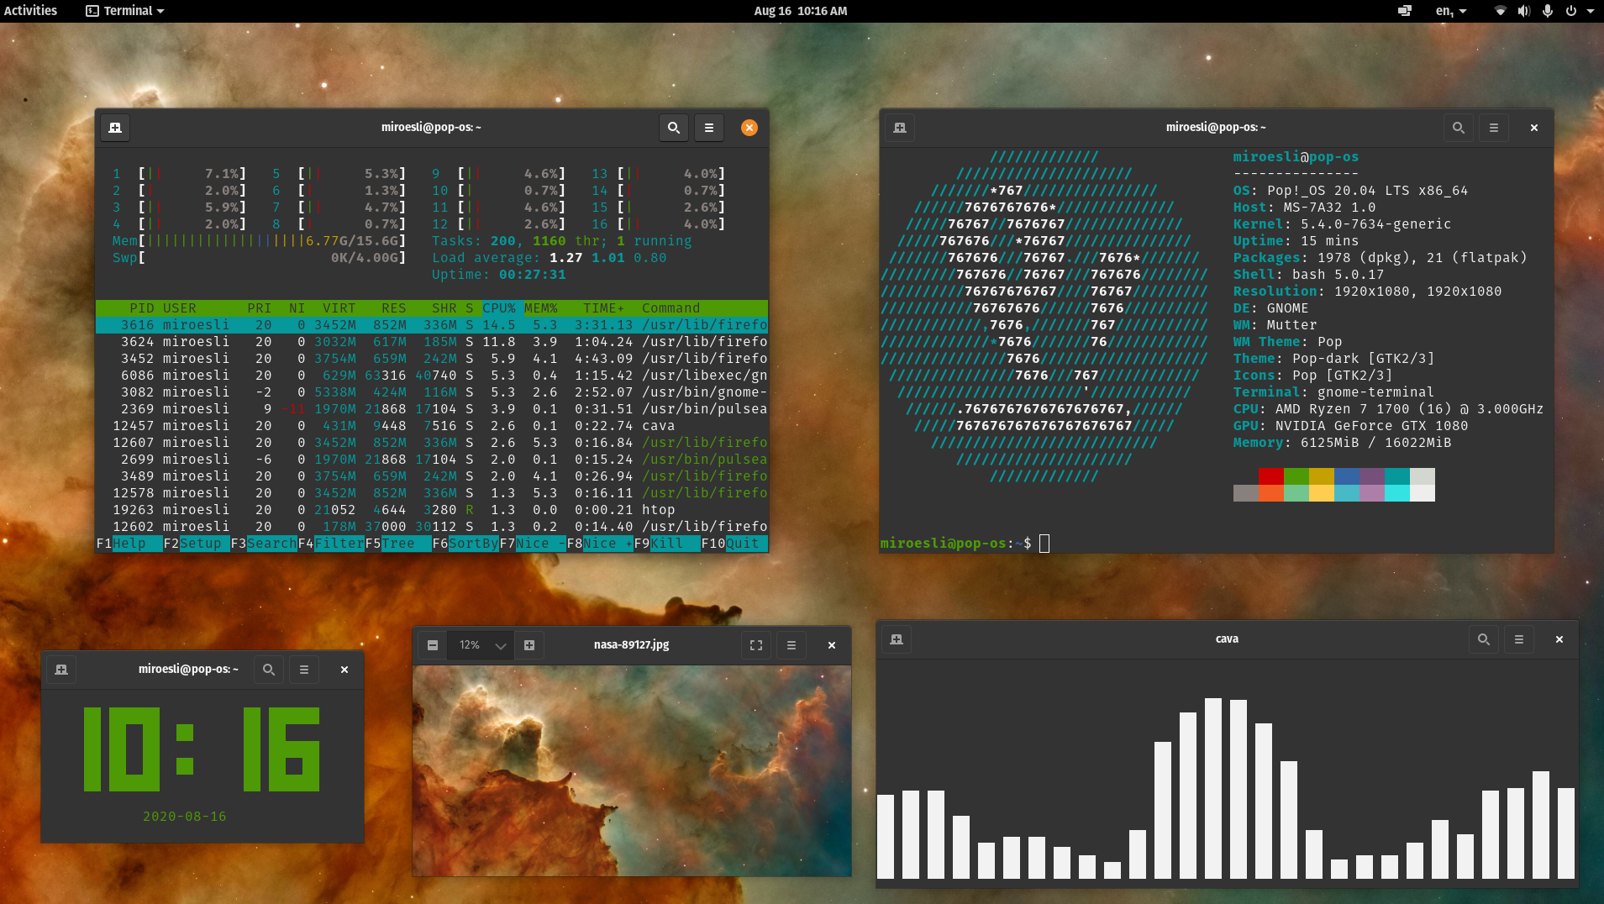Click screen-share display icon in top bar
The height and width of the screenshot is (904, 1604).
tap(1405, 11)
